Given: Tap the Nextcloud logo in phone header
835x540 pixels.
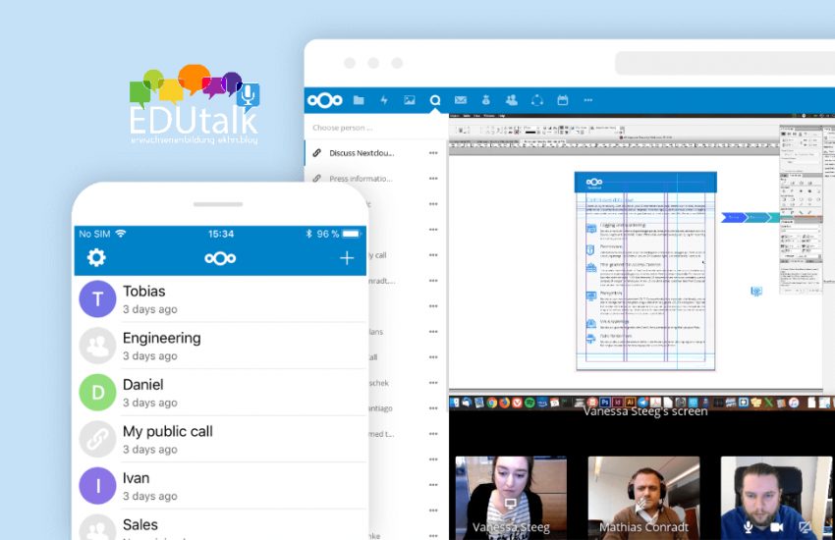Looking at the screenshot, I should 220,258.
